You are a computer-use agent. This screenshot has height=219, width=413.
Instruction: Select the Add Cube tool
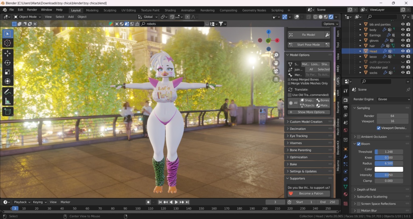click(x=7, y=112)
